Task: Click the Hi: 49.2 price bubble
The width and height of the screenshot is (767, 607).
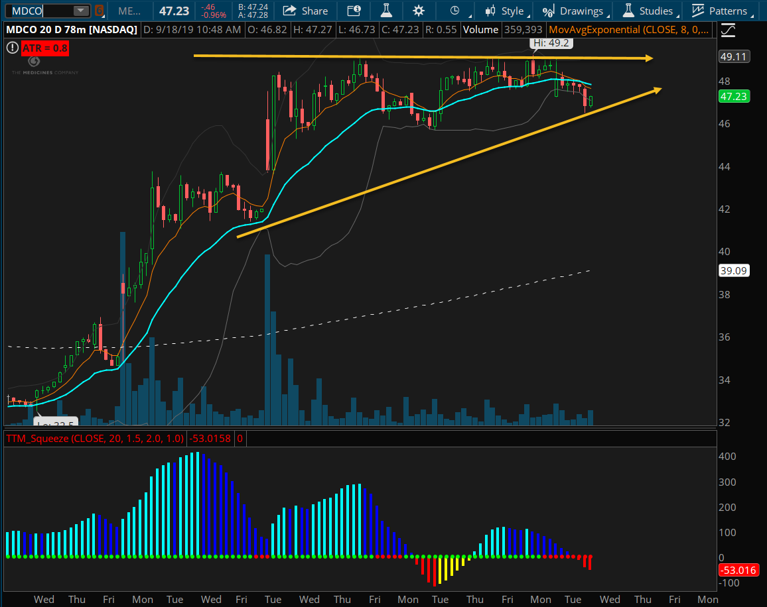Action: click(550, 43)
